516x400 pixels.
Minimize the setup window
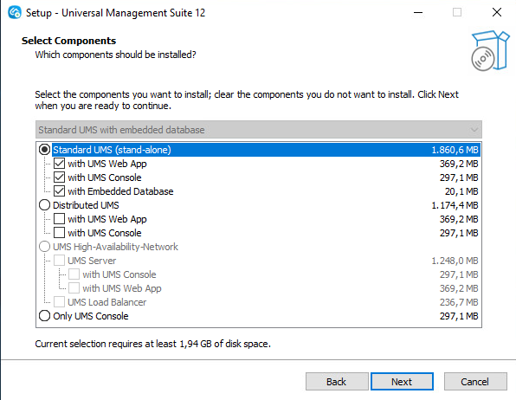418,13
